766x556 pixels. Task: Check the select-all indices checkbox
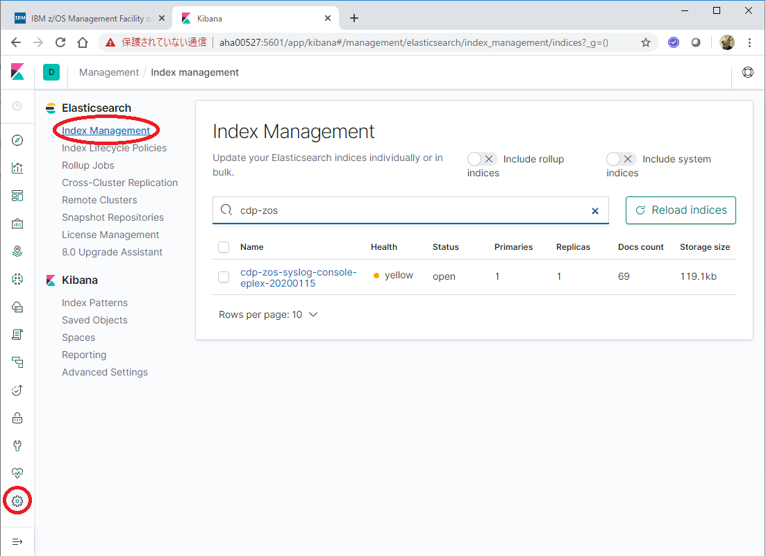[x=224, y=247]
